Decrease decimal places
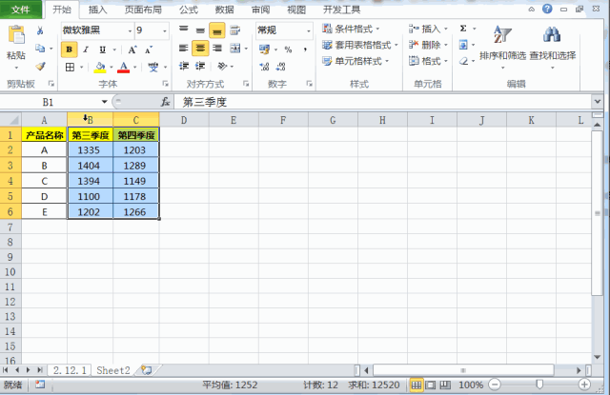The width and height of the screenshot is (610, 395). tap(281, 67)
